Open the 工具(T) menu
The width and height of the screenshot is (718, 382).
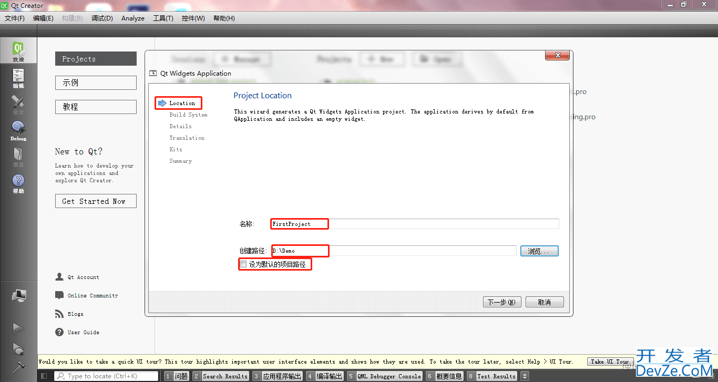tap(163, 18)
